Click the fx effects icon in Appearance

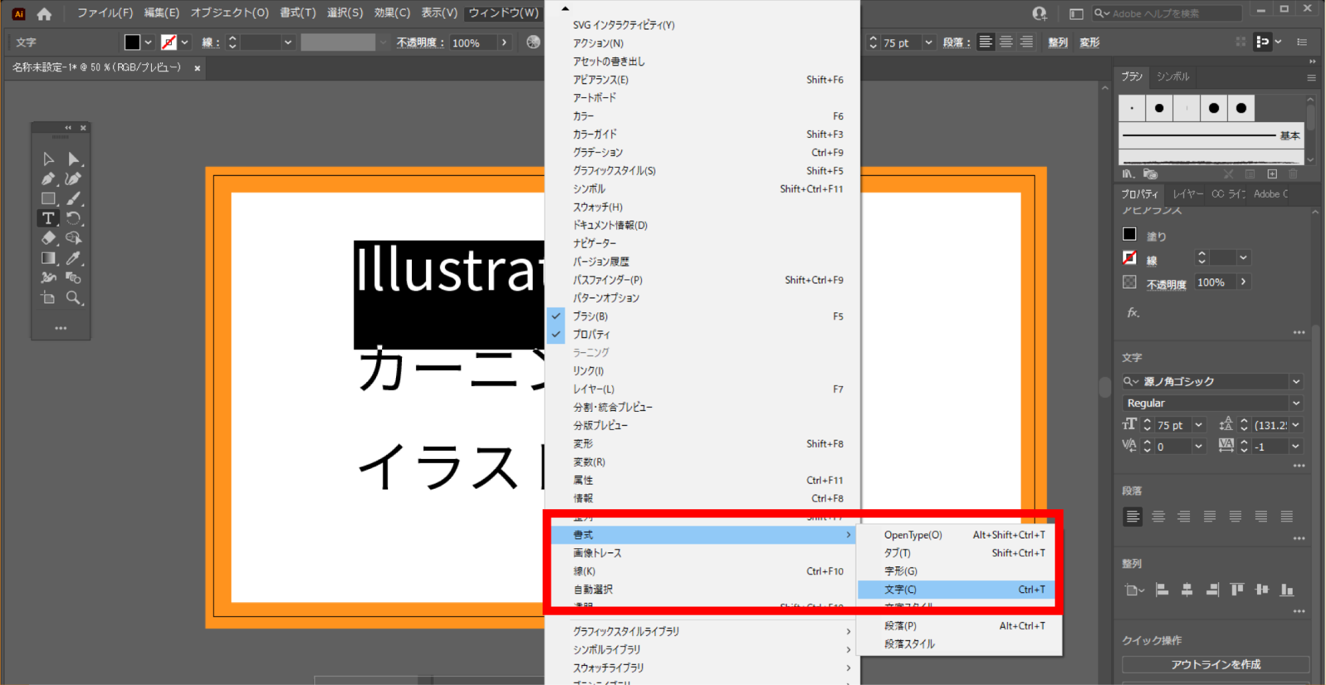1134,312
